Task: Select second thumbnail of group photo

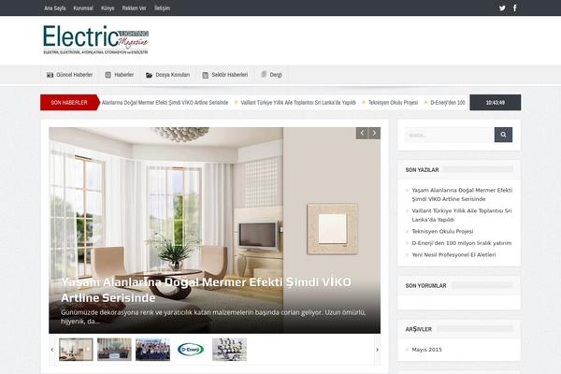Action: [114, 350]
